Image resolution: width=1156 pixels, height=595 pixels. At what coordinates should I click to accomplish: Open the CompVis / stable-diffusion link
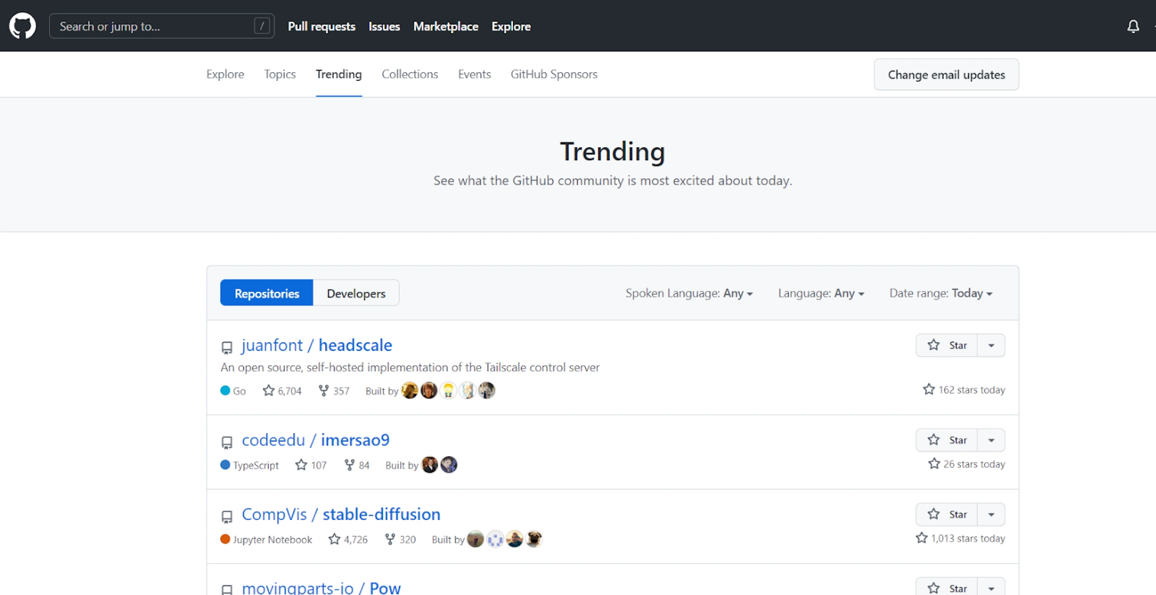(x=341, y=514)
